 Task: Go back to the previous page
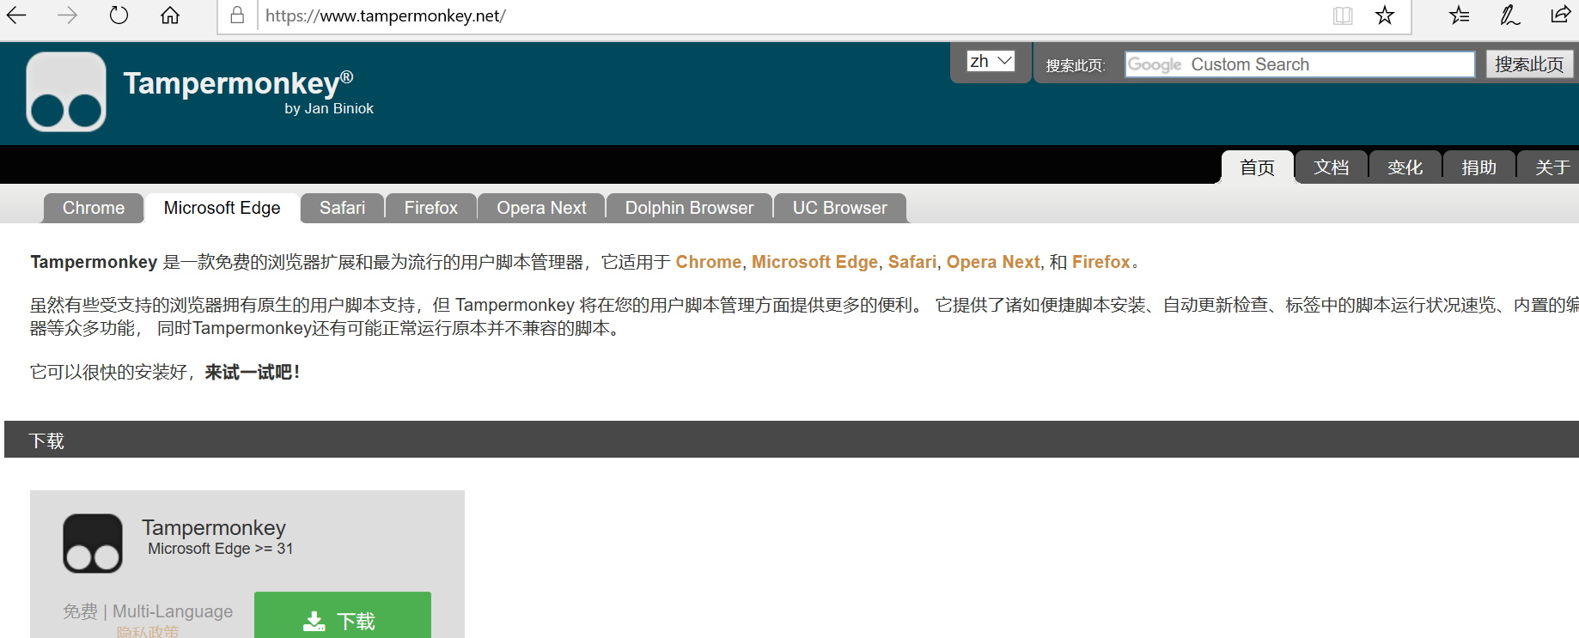pos(16,15)
